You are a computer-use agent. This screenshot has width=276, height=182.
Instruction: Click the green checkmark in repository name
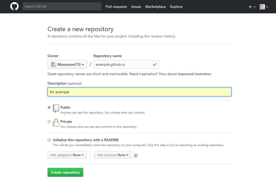point(154,64)
